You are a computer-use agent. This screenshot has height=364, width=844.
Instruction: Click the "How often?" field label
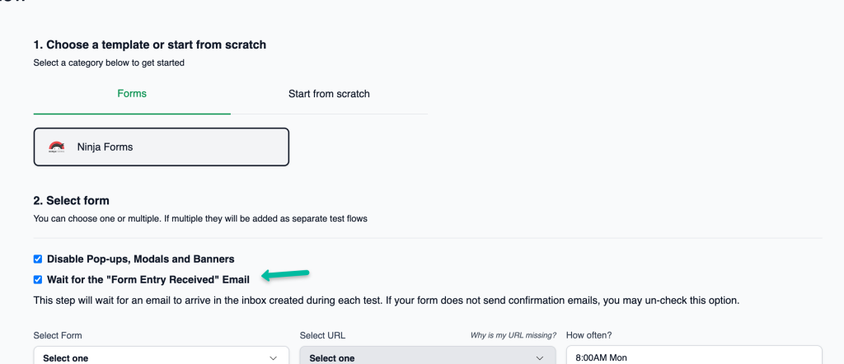click(x=588, y=335)
